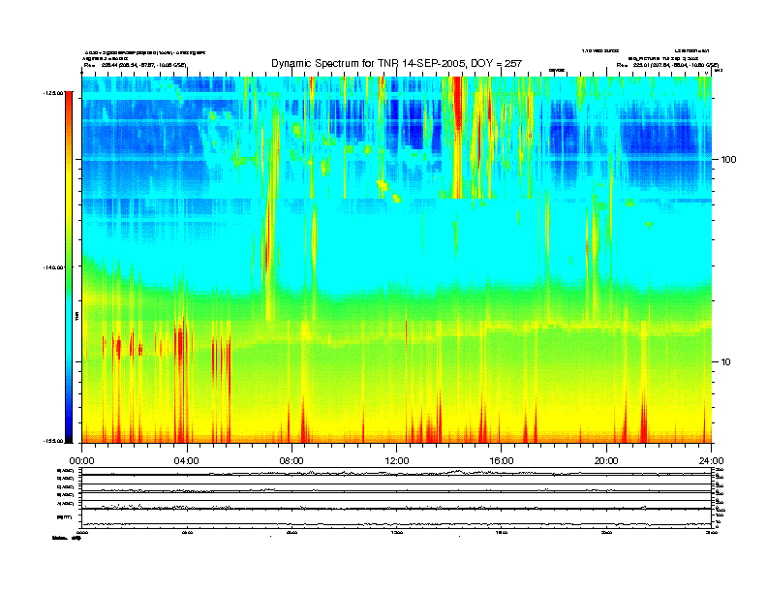Click the plot title 'Dynamic Spectrum for TNR 14-SEP-2005'
Screen dimensions: 767x593
397,64
